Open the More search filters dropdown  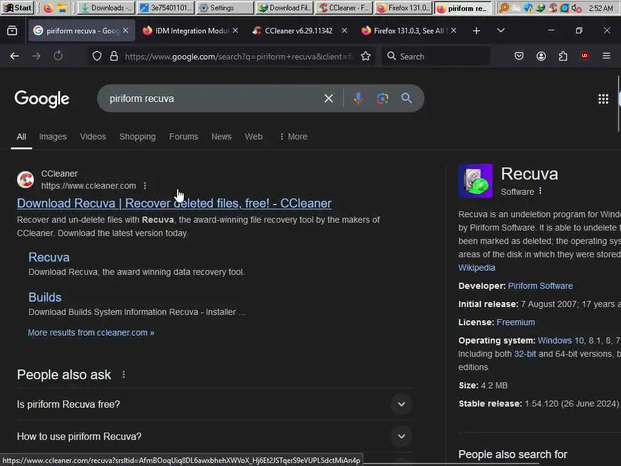pyautogui.click(x=293, y=137)
